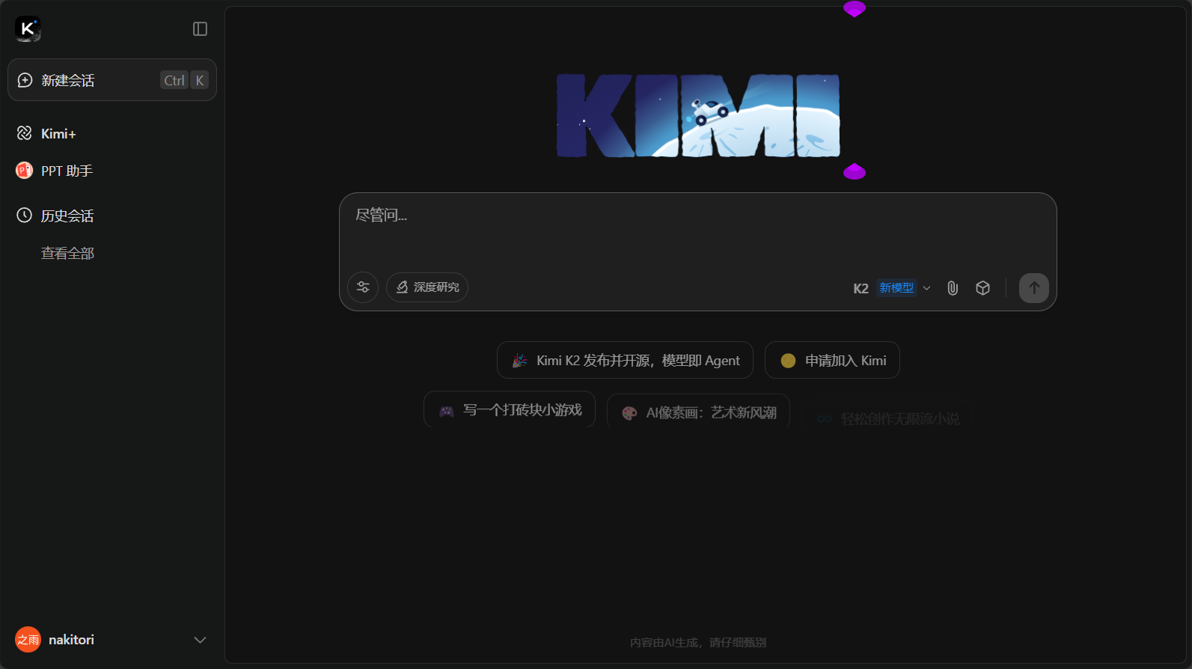Click the 新模型 badge label
1192x669 pixels.
pos(896,288)
